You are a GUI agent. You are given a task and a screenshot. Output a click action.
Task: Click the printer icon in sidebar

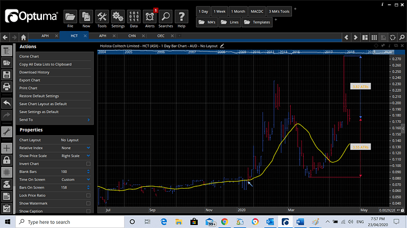[6, 86]
